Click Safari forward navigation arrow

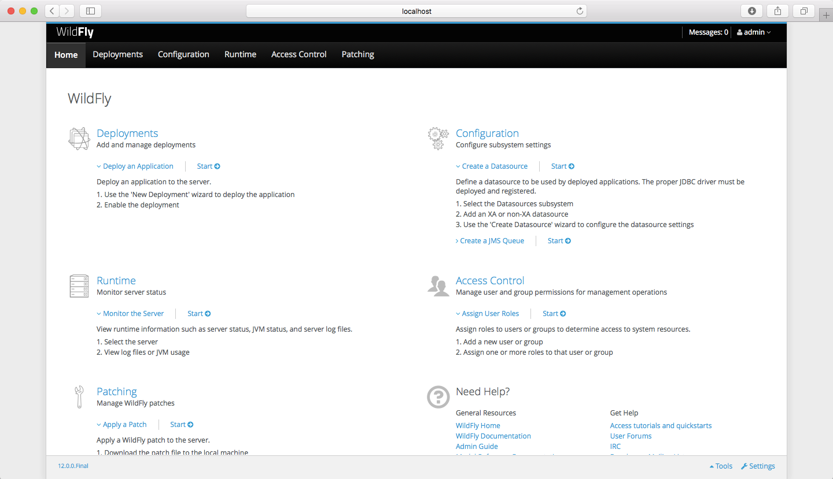pyautogui.click(x=67, y=11)
